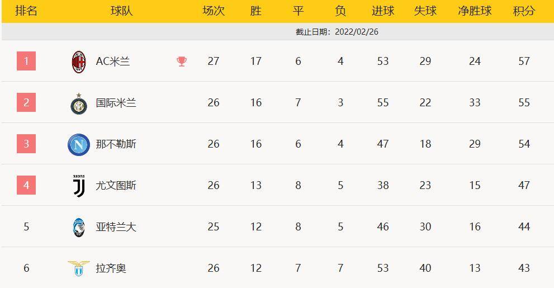Click the Lazio eagle logo

(x=79, y=268)
